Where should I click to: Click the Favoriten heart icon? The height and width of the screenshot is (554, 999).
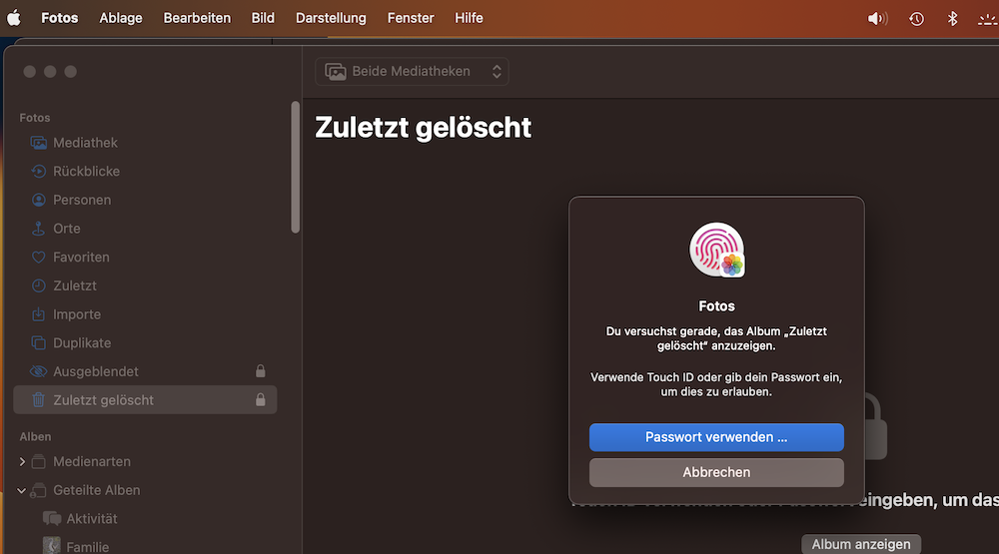click(x=38, y=258)
